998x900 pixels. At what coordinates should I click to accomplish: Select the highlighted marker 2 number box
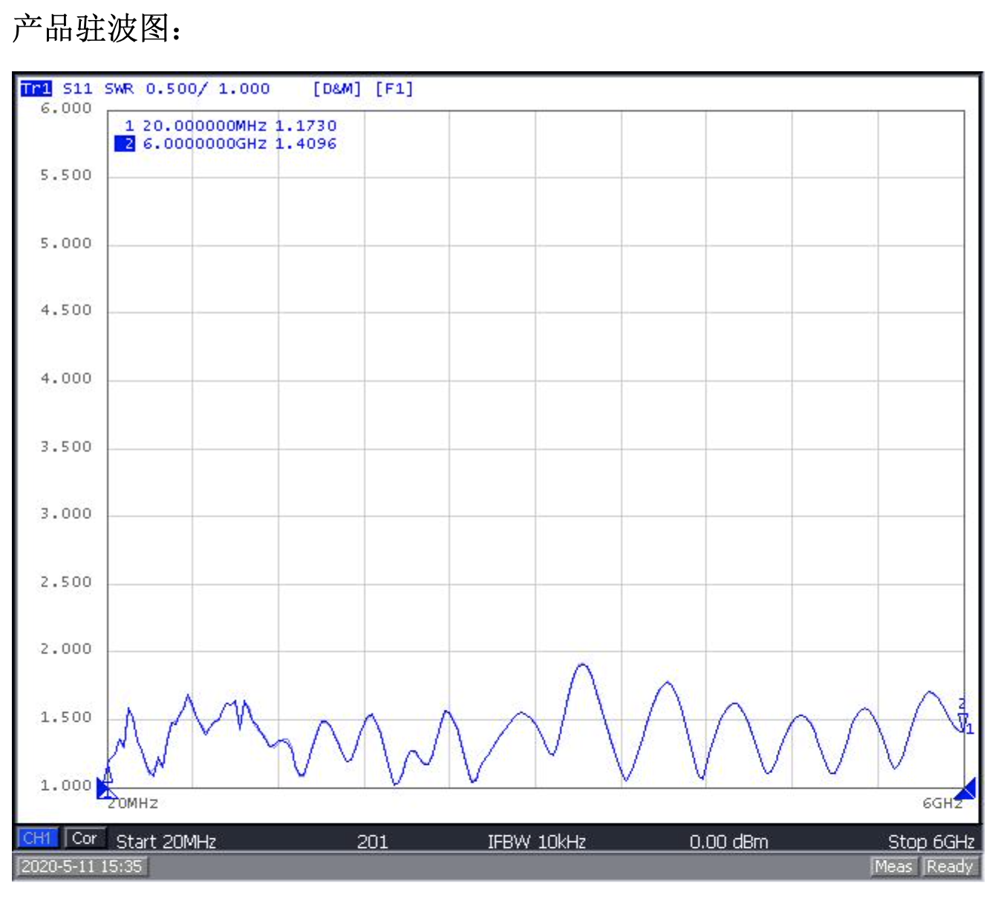click(x=125, y=144)
